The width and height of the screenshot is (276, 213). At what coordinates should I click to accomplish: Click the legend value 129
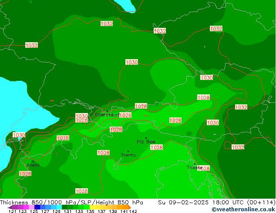click(57, 211)
